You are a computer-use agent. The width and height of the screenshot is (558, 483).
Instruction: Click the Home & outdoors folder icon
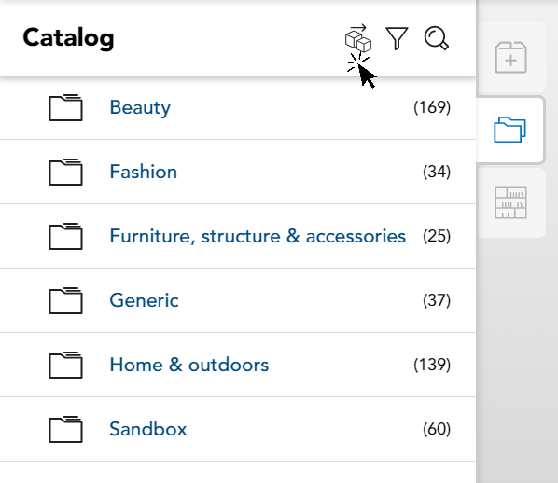click(66, 365)
